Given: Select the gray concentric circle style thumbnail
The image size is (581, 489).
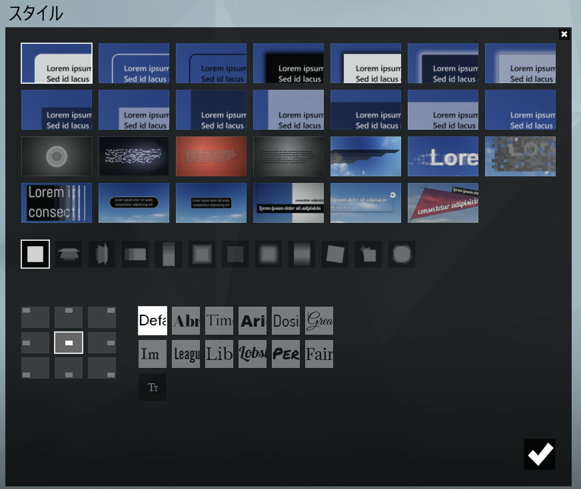Looking at the screenshot, I should [x=57, y=156].
